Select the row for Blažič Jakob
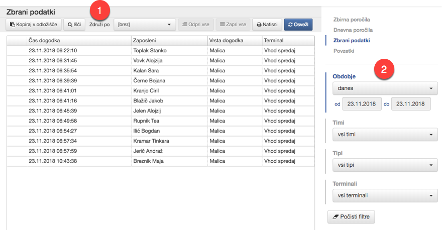The width and height of the screenshot is (442, 230). point(161,100)
